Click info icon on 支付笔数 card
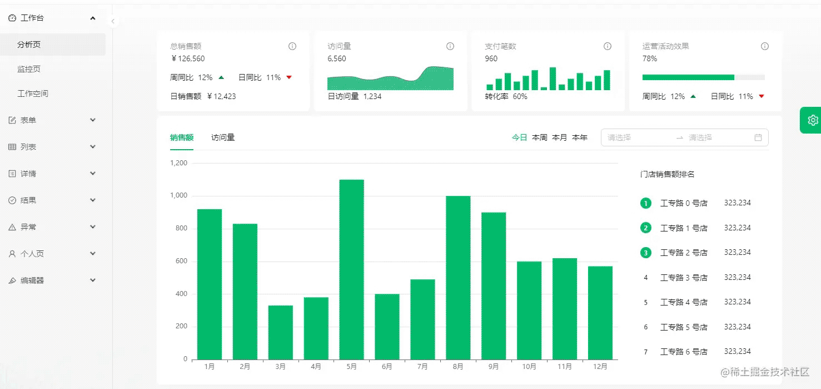Viewport: 821px width, 389px height. [608, 46]
